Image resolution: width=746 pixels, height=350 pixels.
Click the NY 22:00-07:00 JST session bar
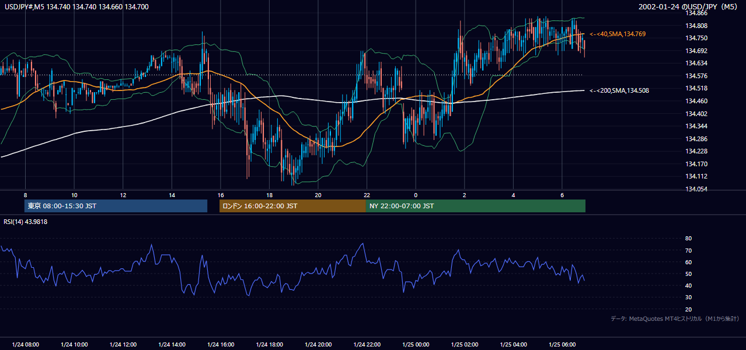[476, 206]
